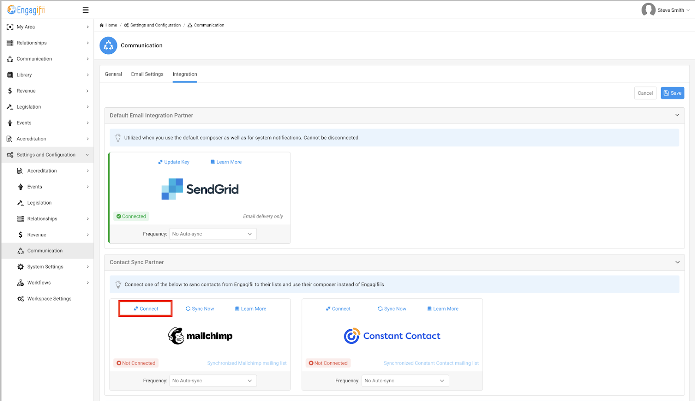The height and width of the screenshot is (401, 695).
Task: Open Communication under Settings and Configuration
Action: [x=48, y=251]
